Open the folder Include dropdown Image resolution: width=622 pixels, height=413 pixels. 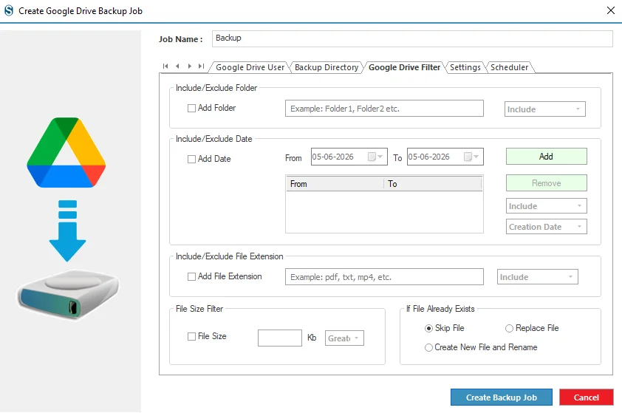[x=544, y=109]
